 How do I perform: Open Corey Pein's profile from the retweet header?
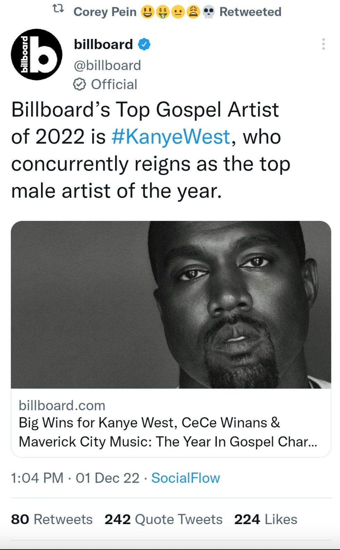pos(105,11)
